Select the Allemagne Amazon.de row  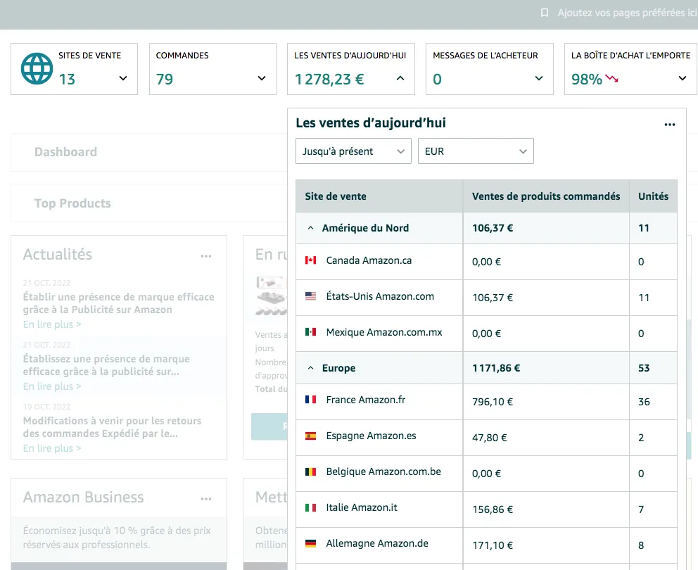click(486, 545)
